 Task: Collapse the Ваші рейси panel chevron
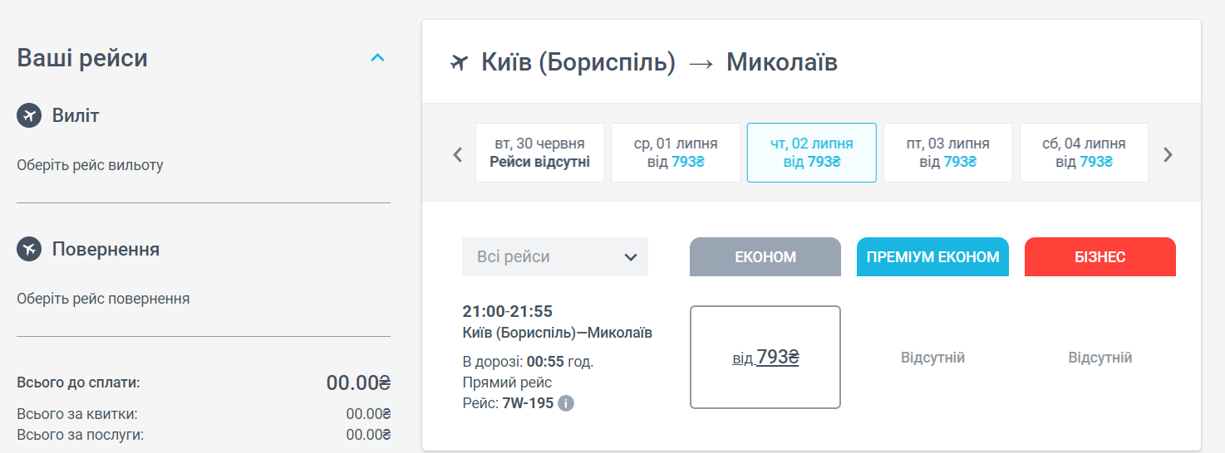377,58
